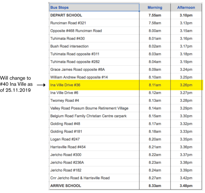Click the Bus Stops column header

[60, 8]
